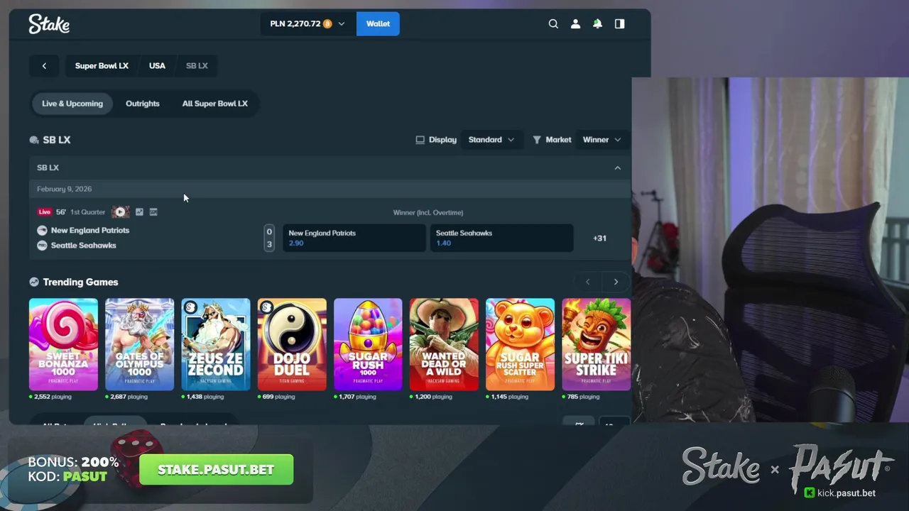Click the match score box 0-3
The height and width of the screenshot is (511, 909).
tap(269, 238)
